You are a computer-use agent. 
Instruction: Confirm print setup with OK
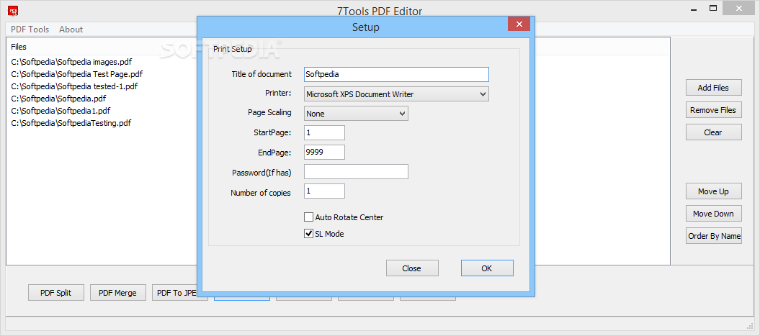point(487,268)
